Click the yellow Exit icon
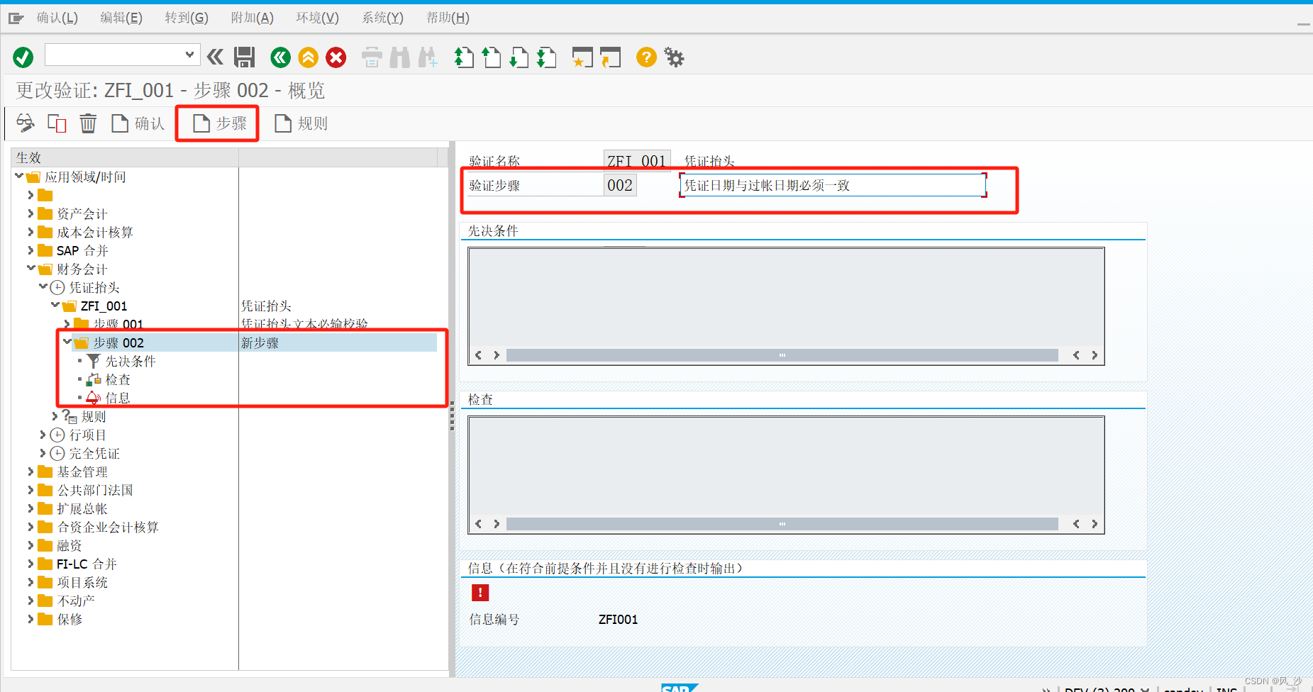 [x=309, y=57]
